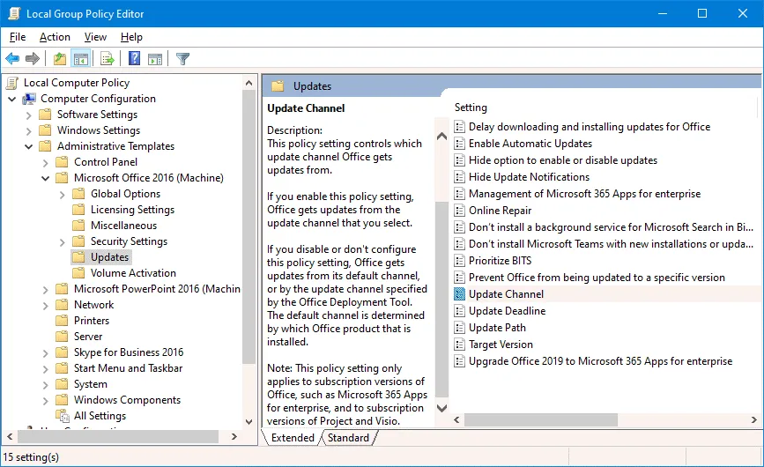This screenshot has width=764, height=467.
Task: Switch to the Standard tab
Action: 347,438
